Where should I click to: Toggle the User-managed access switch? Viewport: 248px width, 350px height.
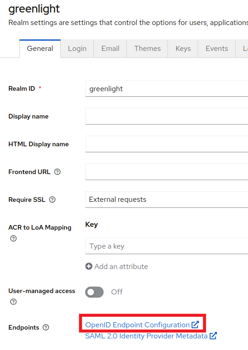coord(94,292)
